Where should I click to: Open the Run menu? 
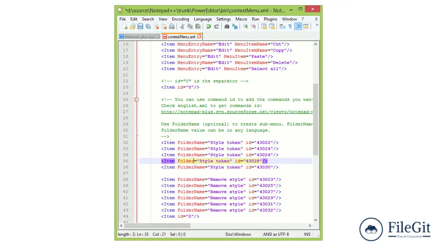(255, 19)
